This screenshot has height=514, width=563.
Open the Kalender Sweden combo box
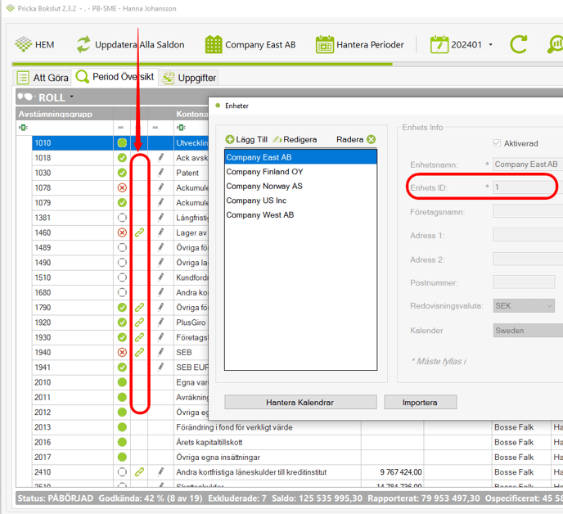[528, 330]
